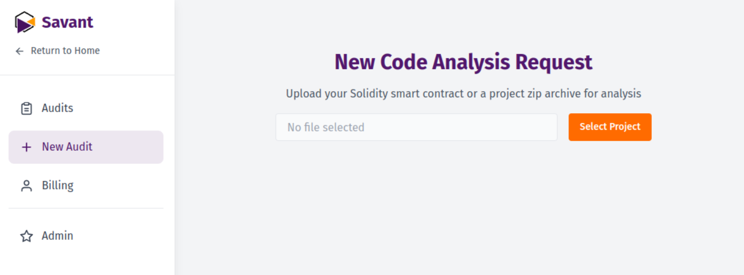Click the Savant hexagon logo icon
The width and height of the screenshot is (744, 275).
[x=25, y=23]
